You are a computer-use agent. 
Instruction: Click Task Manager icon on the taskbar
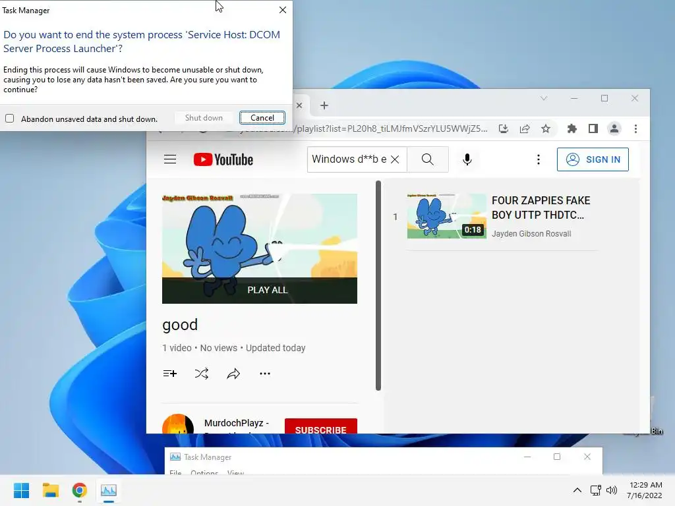click(x=109, y=490)
